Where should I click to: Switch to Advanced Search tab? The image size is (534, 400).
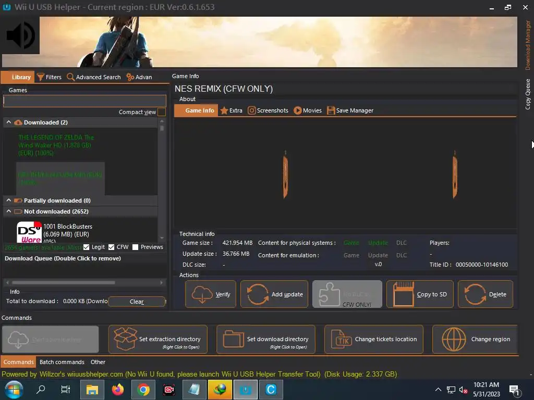click(x=94, y=77)
